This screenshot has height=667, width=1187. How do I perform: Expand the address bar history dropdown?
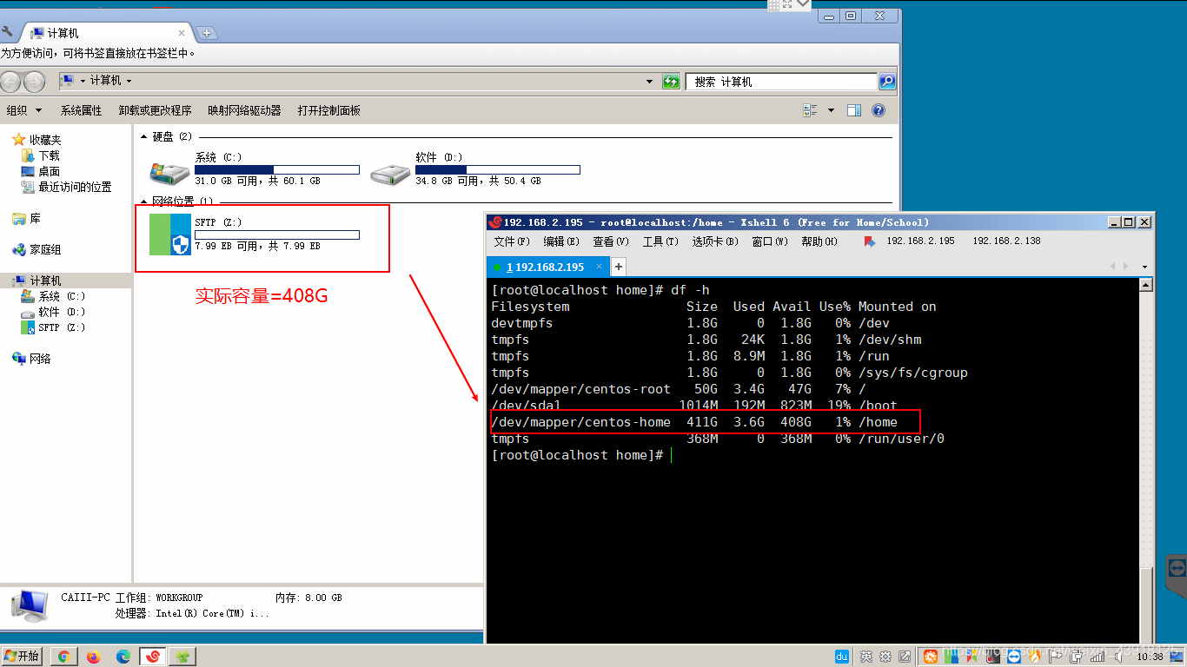click(649, 82)
